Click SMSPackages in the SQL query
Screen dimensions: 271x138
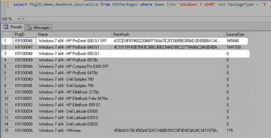pos(125,4)
